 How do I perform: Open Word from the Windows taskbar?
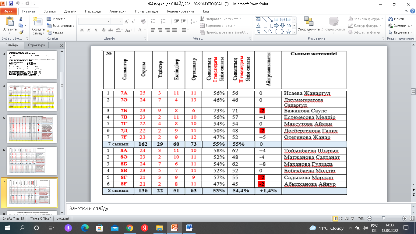189,228
